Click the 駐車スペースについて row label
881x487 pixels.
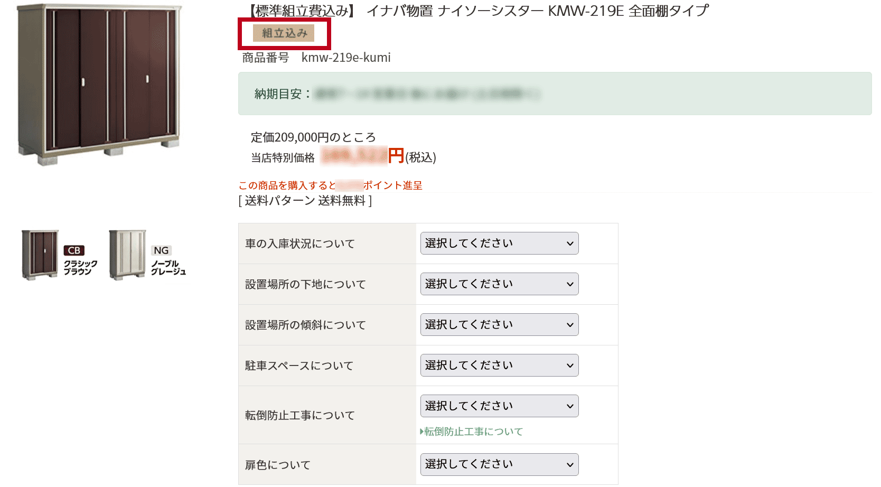pos(299,366)
